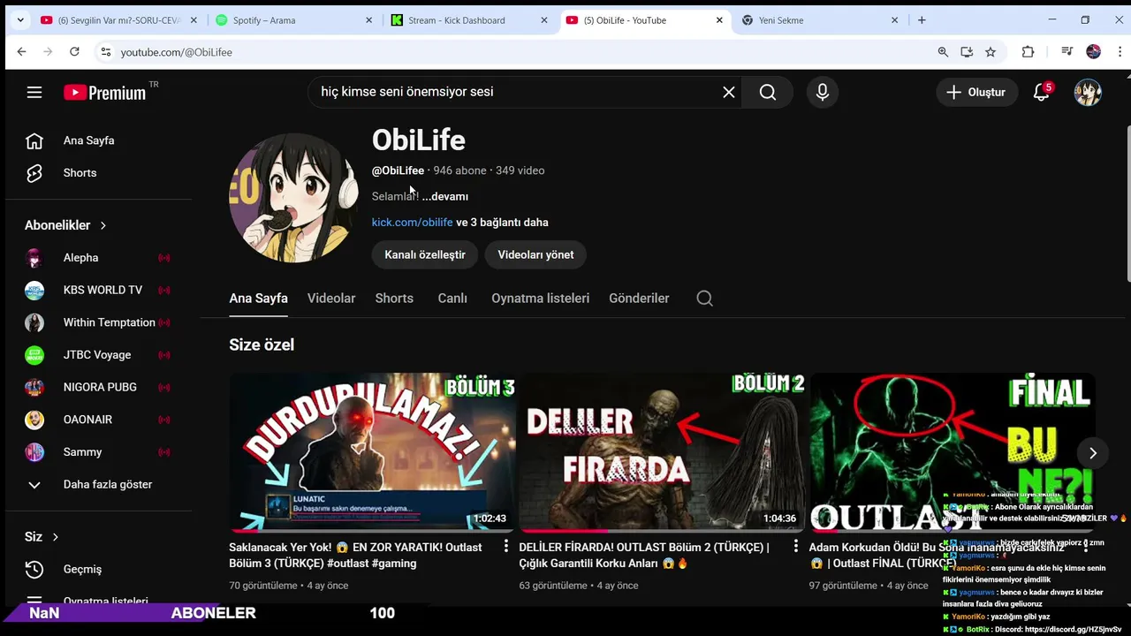Screen dimensions: 1131x636
Task: View site information icon beside URL
Action: click(105, 52)
